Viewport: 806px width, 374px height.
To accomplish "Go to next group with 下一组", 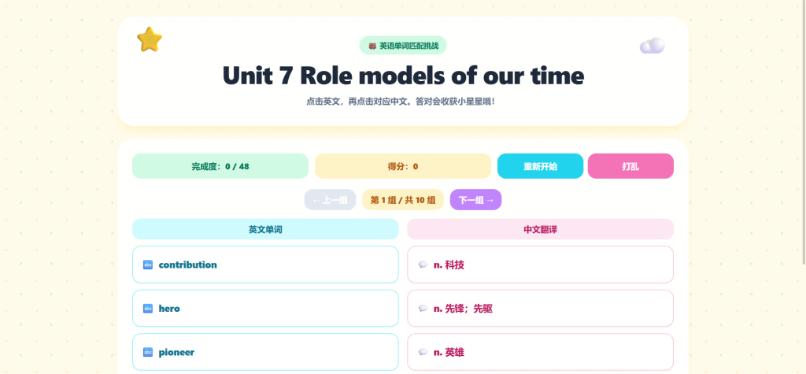I will pos(475,200).
